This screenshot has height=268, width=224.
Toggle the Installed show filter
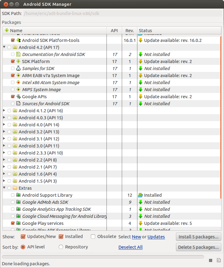click(x=61, y=236)
